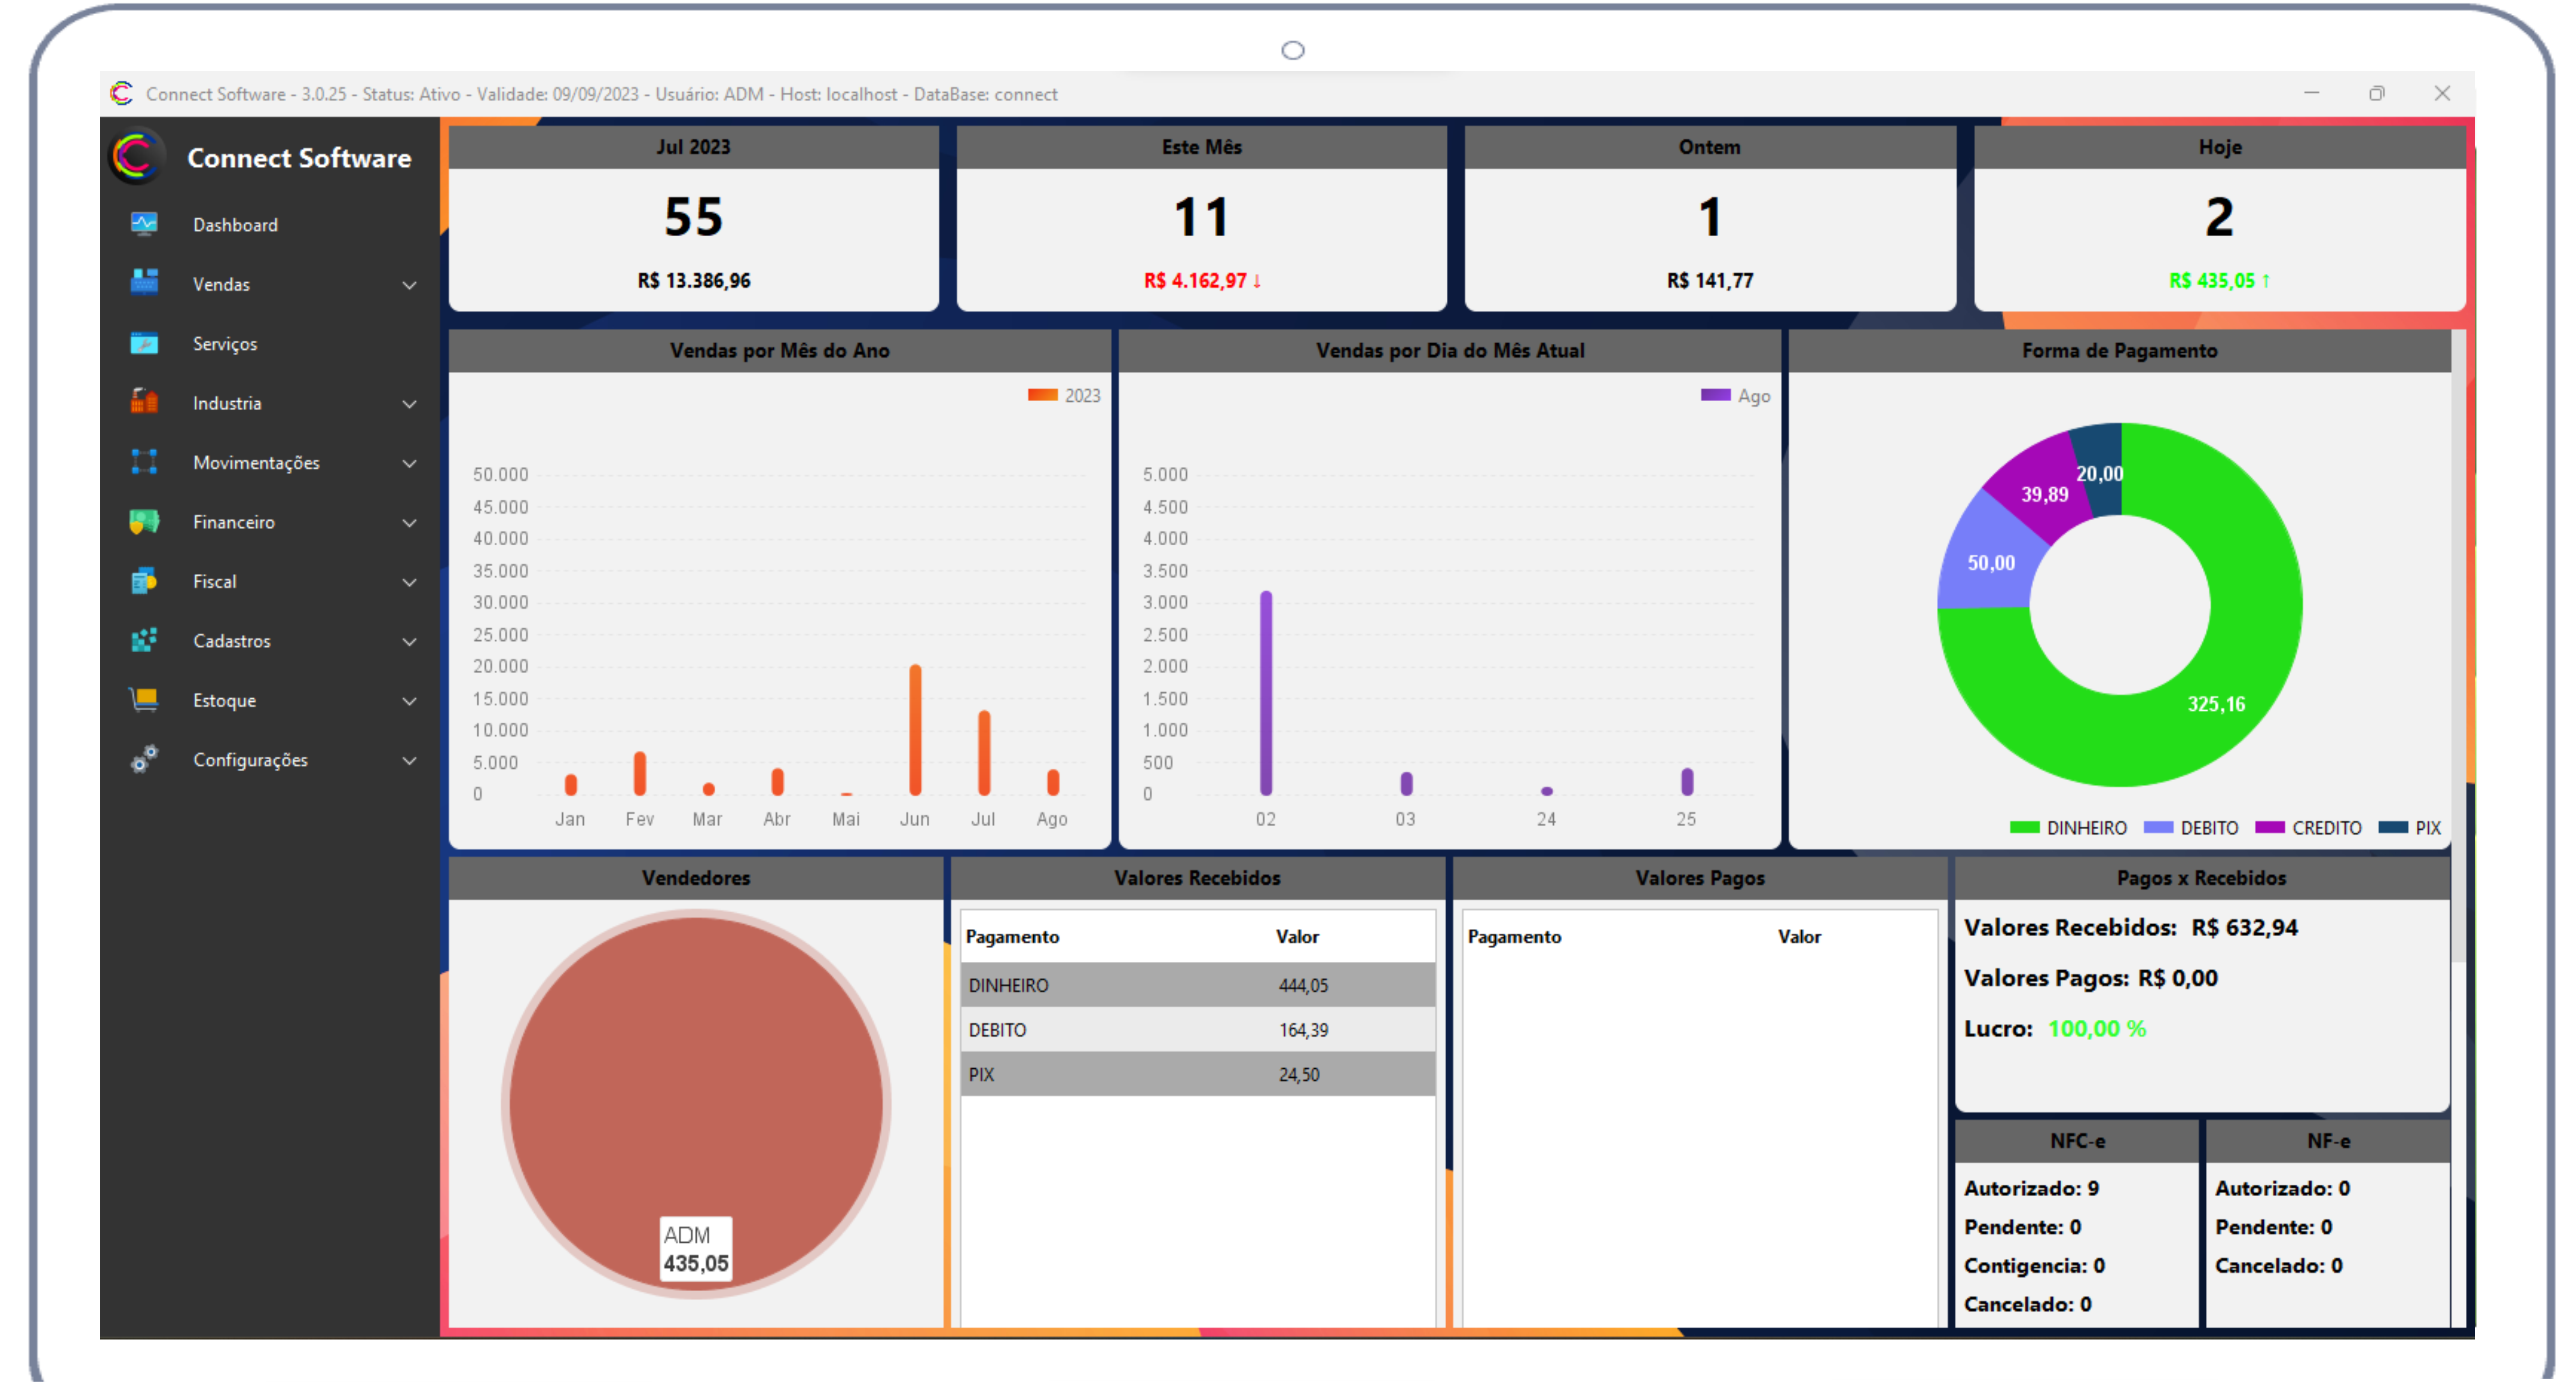The image size is (2576, 1382).
Task: Select the DINHEIRO row in Valores Recebidos
Action: (1196, 985)
